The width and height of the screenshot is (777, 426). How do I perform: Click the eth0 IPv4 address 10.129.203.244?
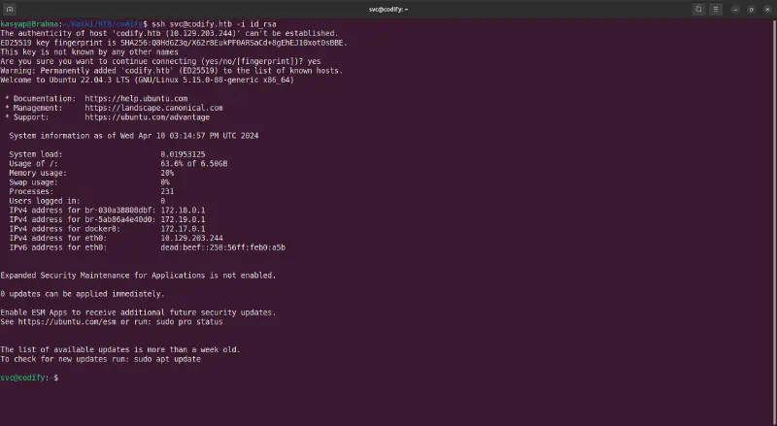click(x=191, y=238)
